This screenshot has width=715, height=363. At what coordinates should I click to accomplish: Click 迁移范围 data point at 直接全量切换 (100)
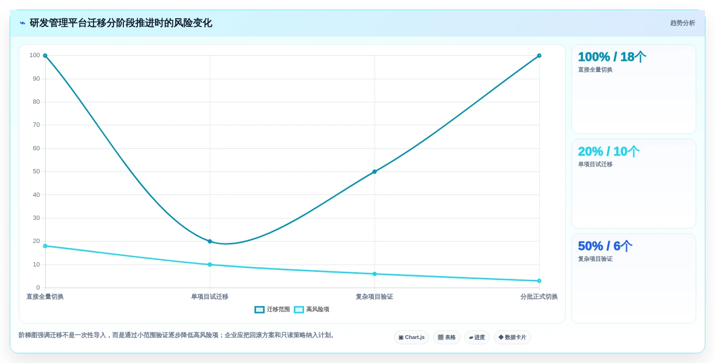tap(45, 56)
